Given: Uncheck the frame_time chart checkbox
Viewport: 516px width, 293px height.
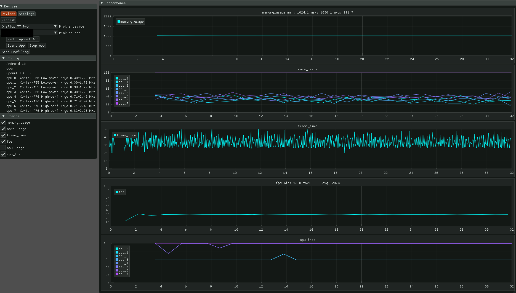Looking at the screenshot, I should tap(3, 135).
